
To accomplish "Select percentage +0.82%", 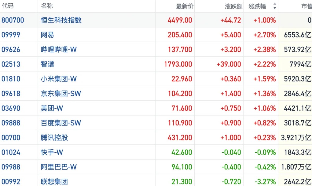I will coord(264,123).
